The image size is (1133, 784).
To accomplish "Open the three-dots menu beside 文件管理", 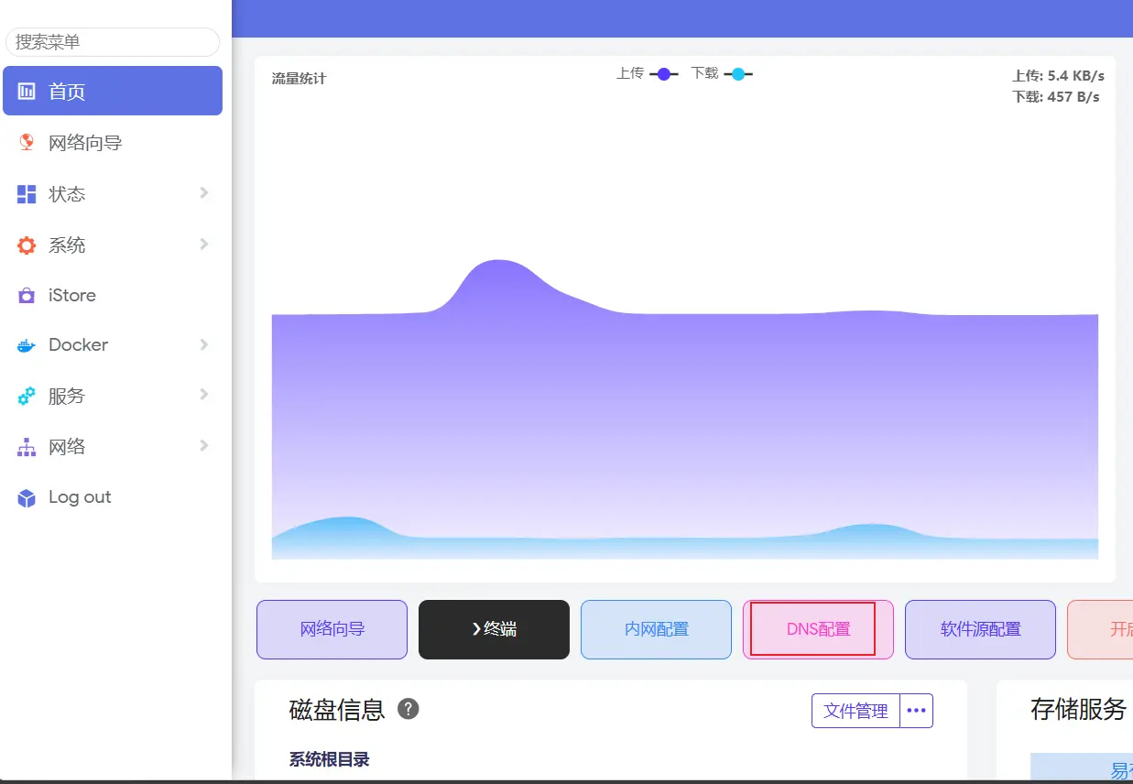I will [916, 711].
